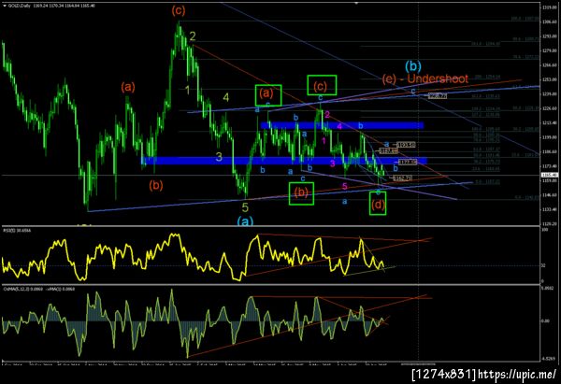Viewport: 561px width, 384px height.
Task: Click the magenta wave 2 label
Action: click(x=327, y=114)
